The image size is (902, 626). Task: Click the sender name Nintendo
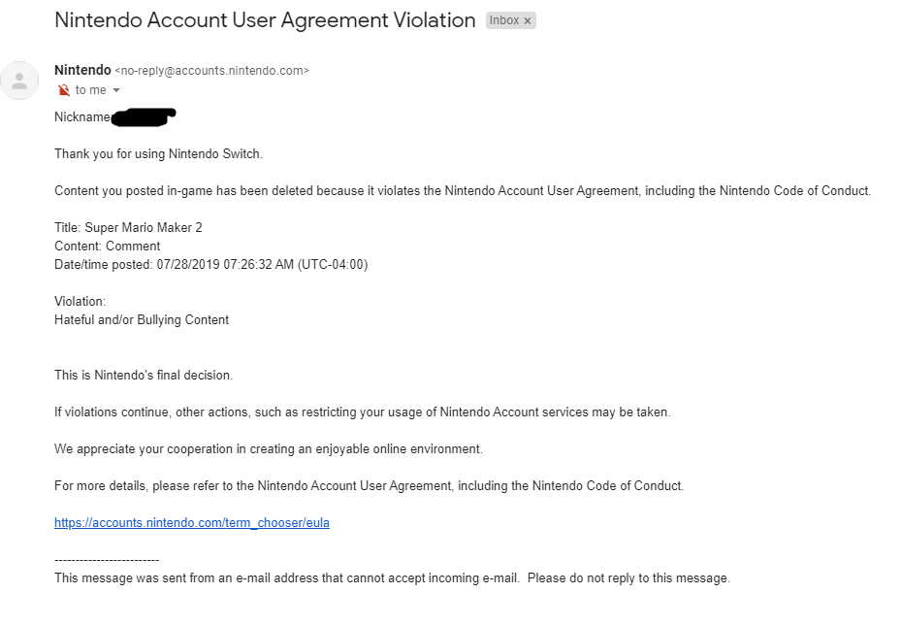point(82,70)
